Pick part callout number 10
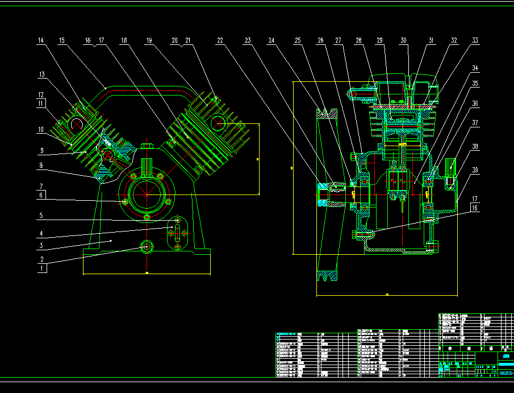514x393 pixels. click(x=41, y=129)
